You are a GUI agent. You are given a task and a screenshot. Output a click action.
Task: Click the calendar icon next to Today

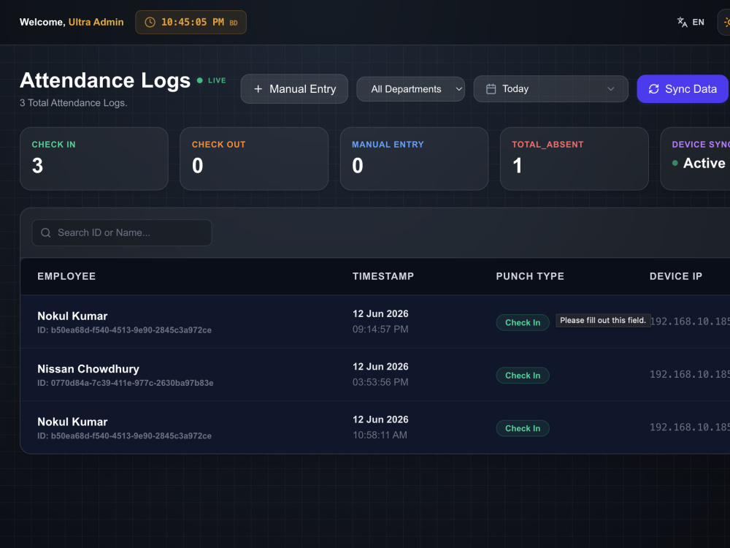pos(491,88)
